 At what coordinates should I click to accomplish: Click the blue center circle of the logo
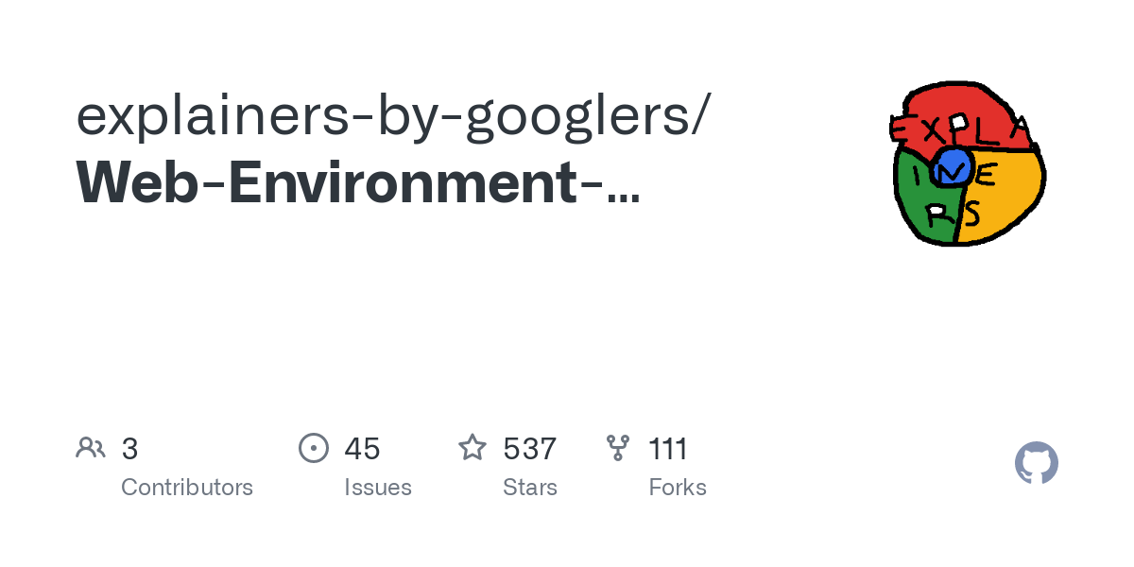click(953, 166)
